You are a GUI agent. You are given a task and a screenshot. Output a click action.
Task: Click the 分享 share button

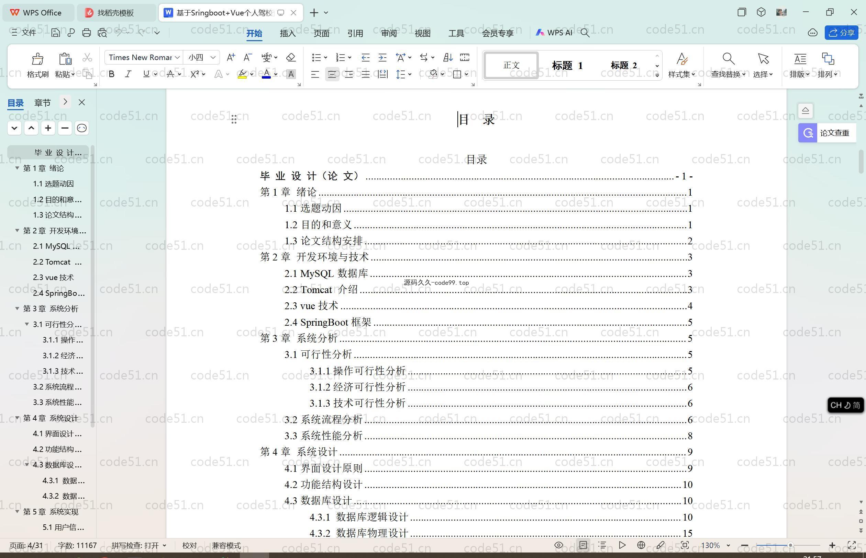pyautogui.click(x=842, y=33)
